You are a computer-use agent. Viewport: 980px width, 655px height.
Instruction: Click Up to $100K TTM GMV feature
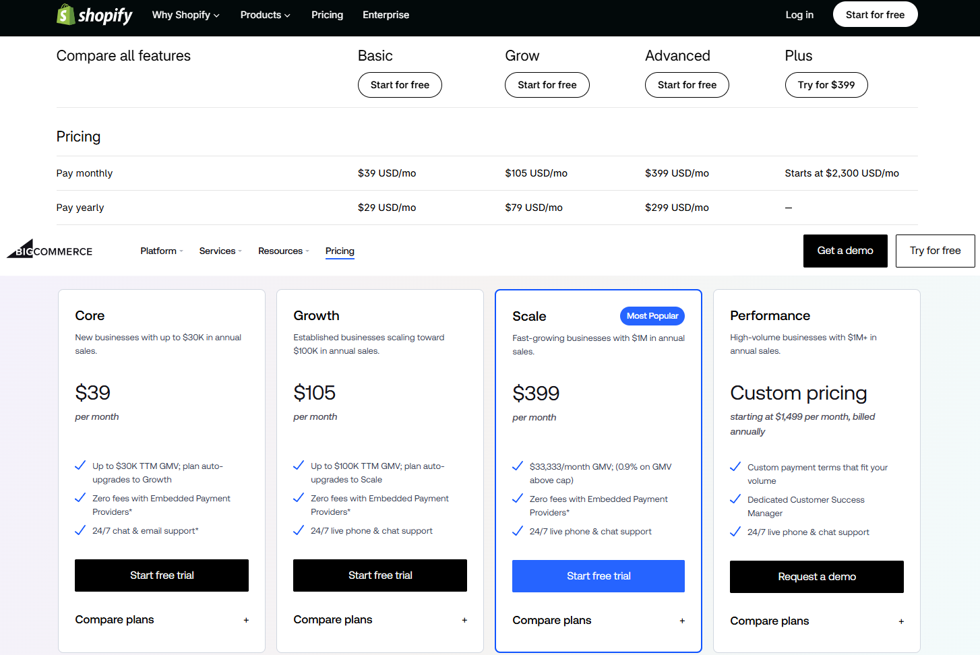click(377, 472)
